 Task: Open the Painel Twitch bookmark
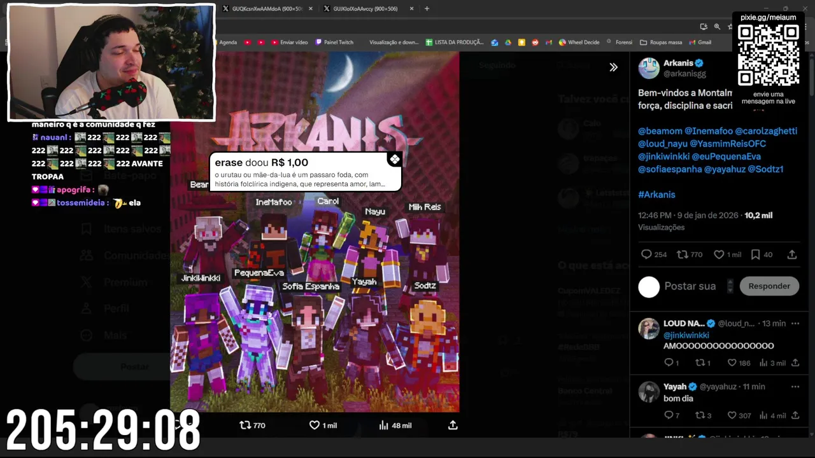click(334, 43)
